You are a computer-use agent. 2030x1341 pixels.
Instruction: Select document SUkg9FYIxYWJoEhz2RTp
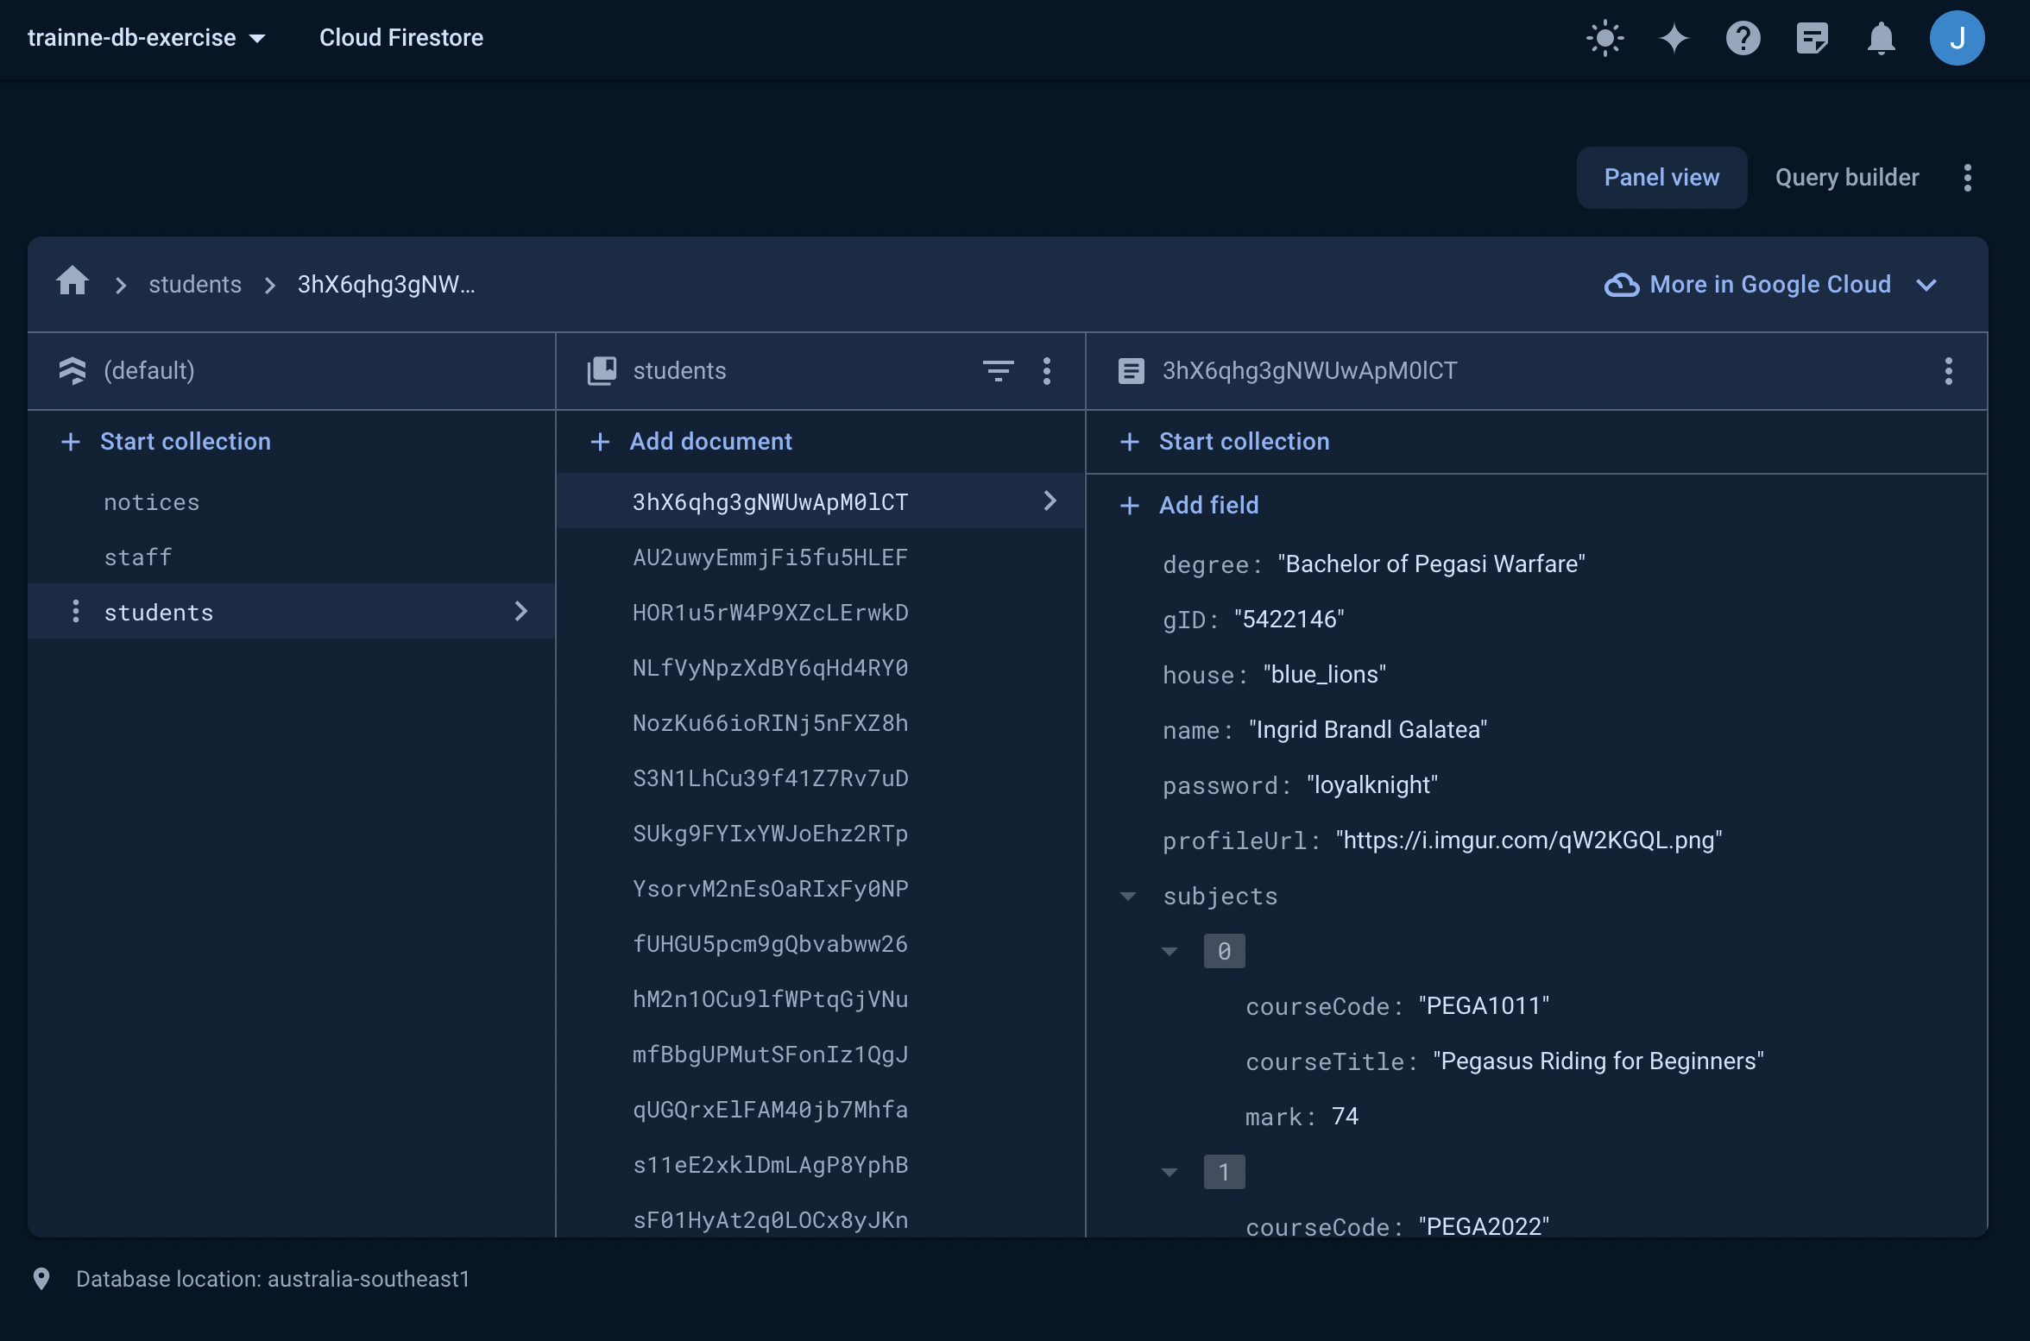coord(820,834)
